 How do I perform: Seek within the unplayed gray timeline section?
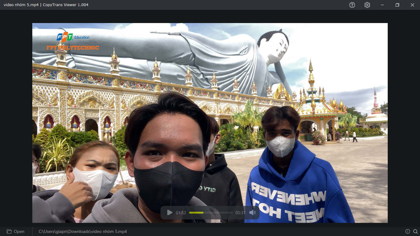pos(218,213)
